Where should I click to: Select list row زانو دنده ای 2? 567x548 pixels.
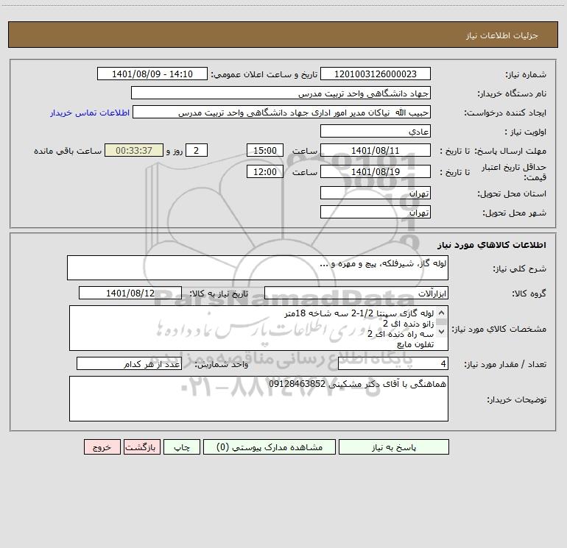(x=409, y=324)
